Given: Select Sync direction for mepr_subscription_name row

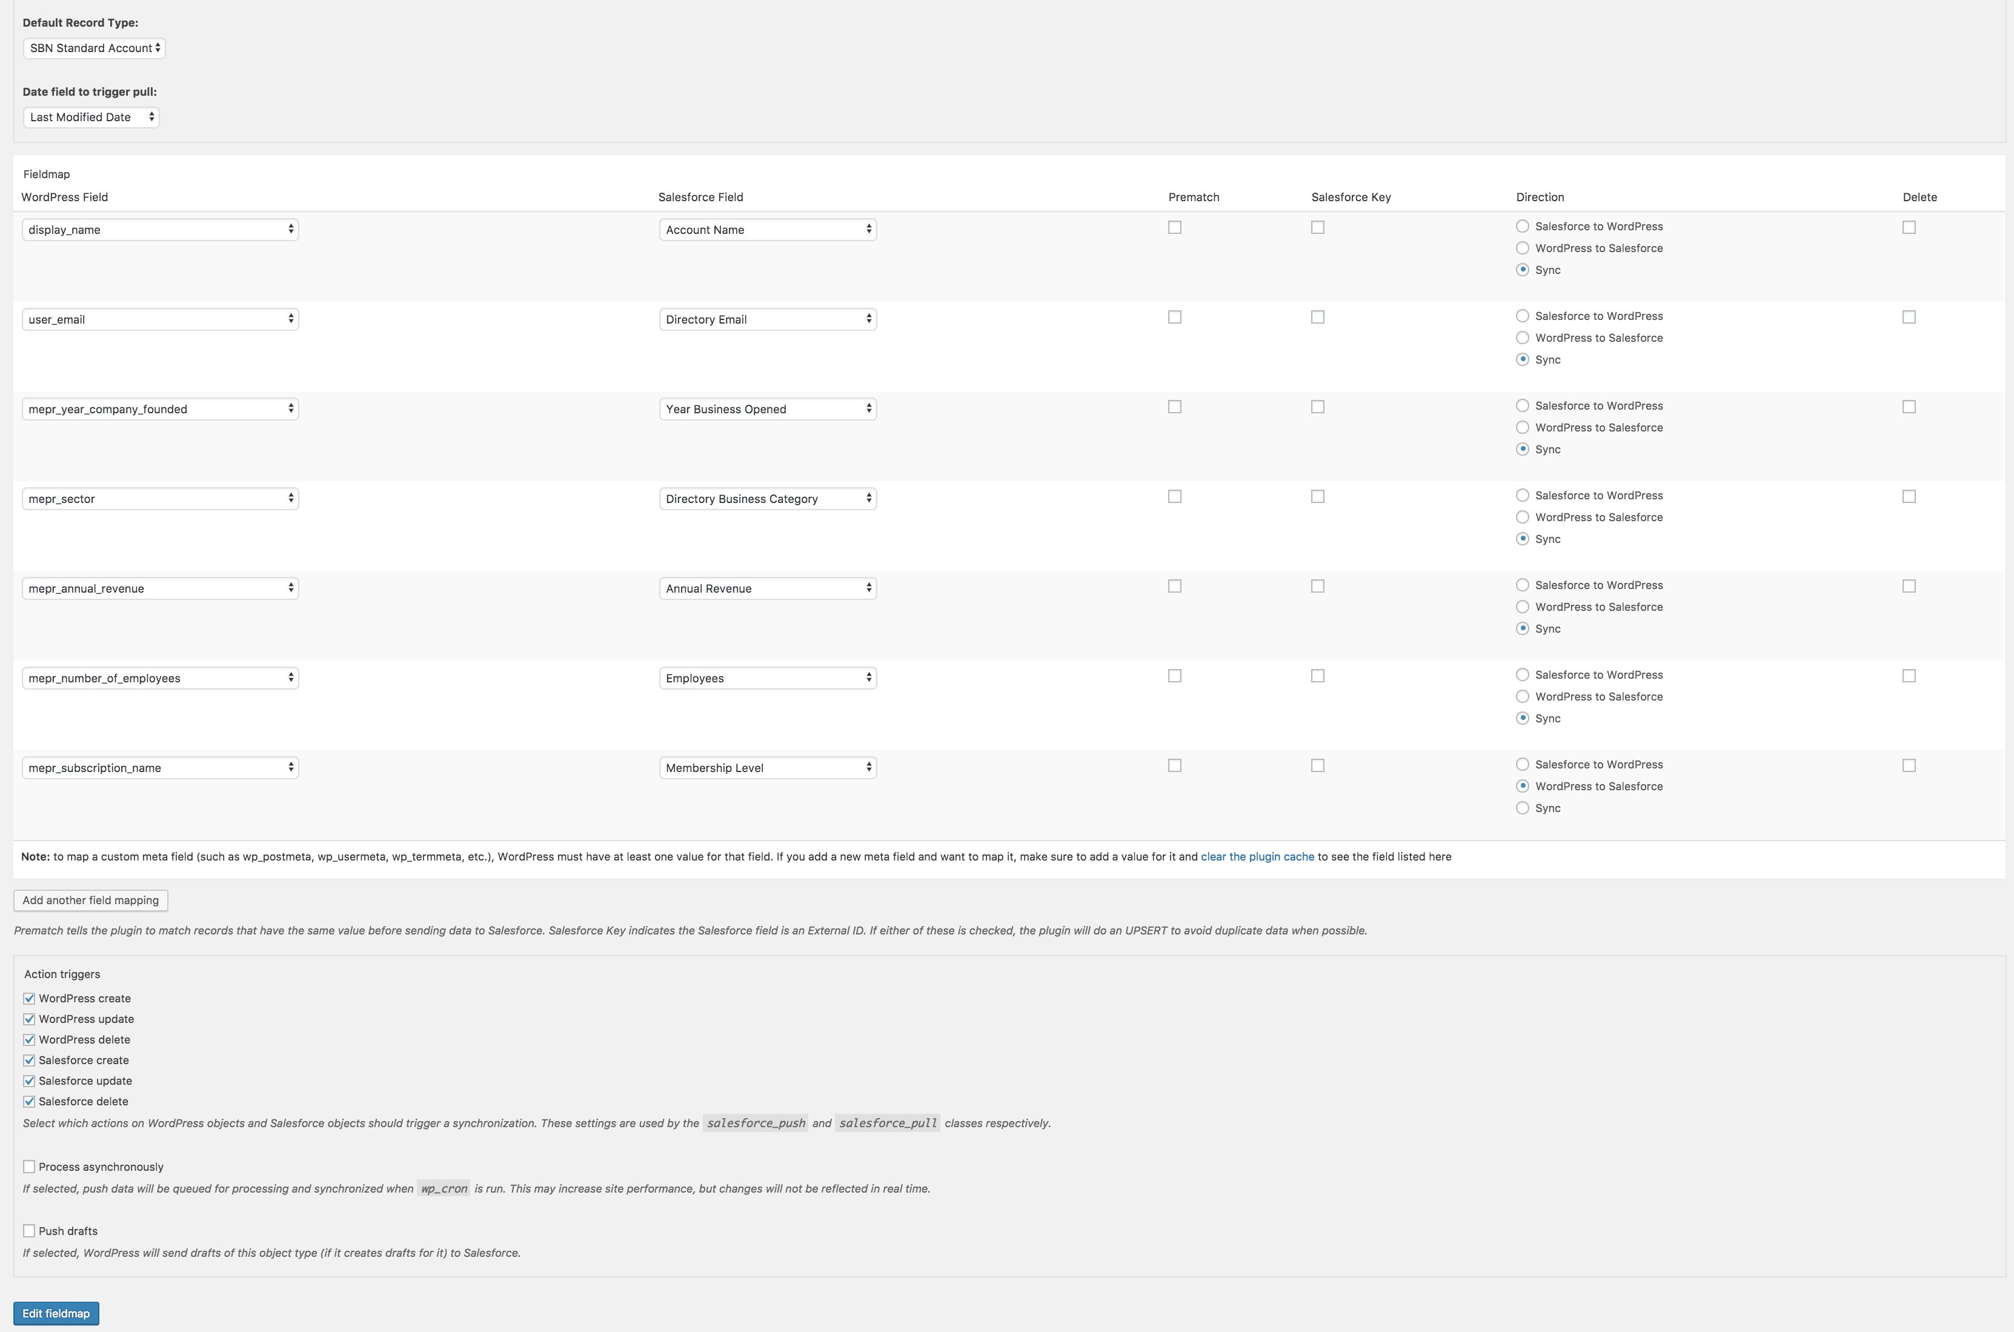Looking at the screenshot, I should tap(1521, 808).
